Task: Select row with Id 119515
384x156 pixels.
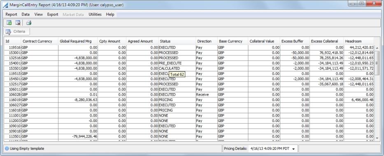Action: pyautogui.click(x=189, y=73)
